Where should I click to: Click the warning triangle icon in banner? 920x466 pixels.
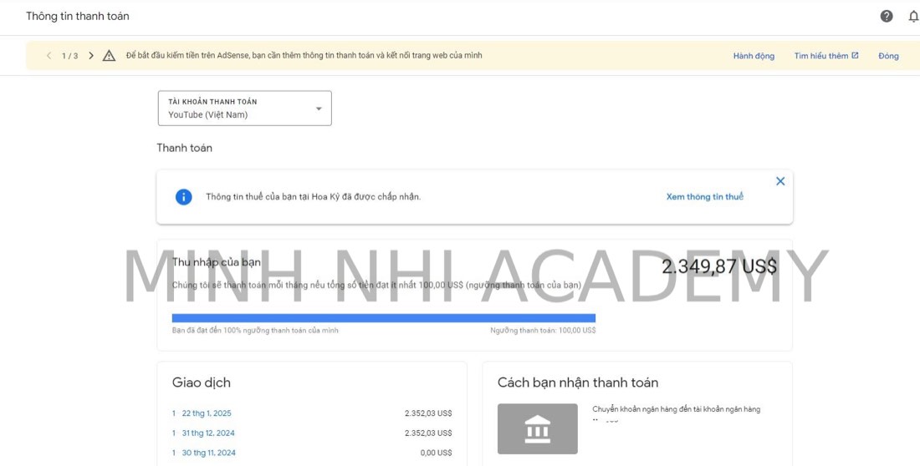[109, 56]
